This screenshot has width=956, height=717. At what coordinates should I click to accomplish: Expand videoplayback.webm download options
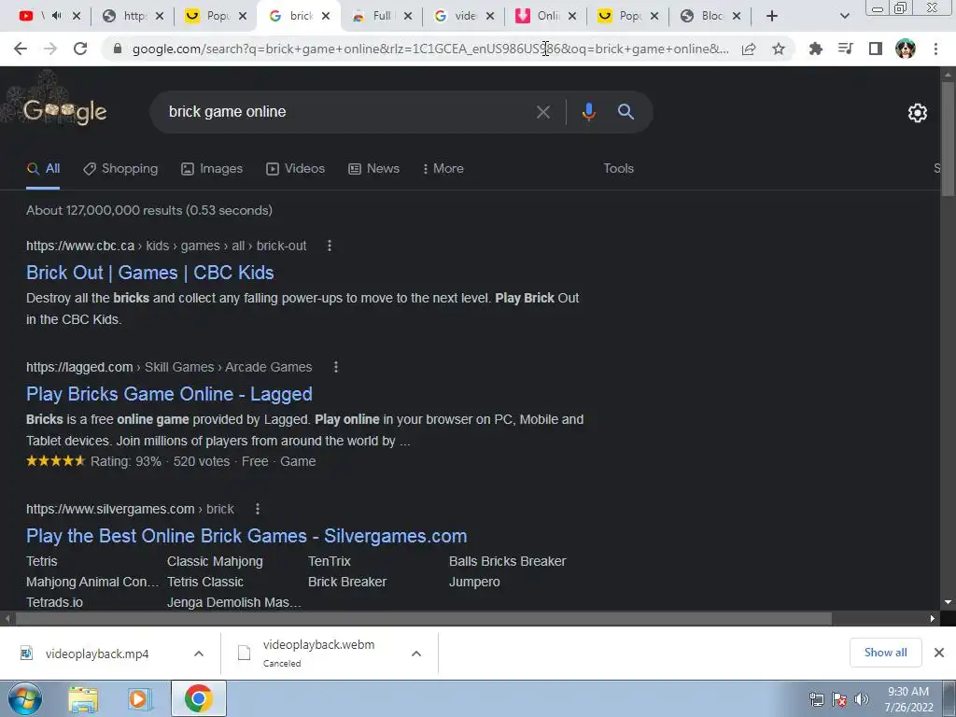(x=416, y=654)
